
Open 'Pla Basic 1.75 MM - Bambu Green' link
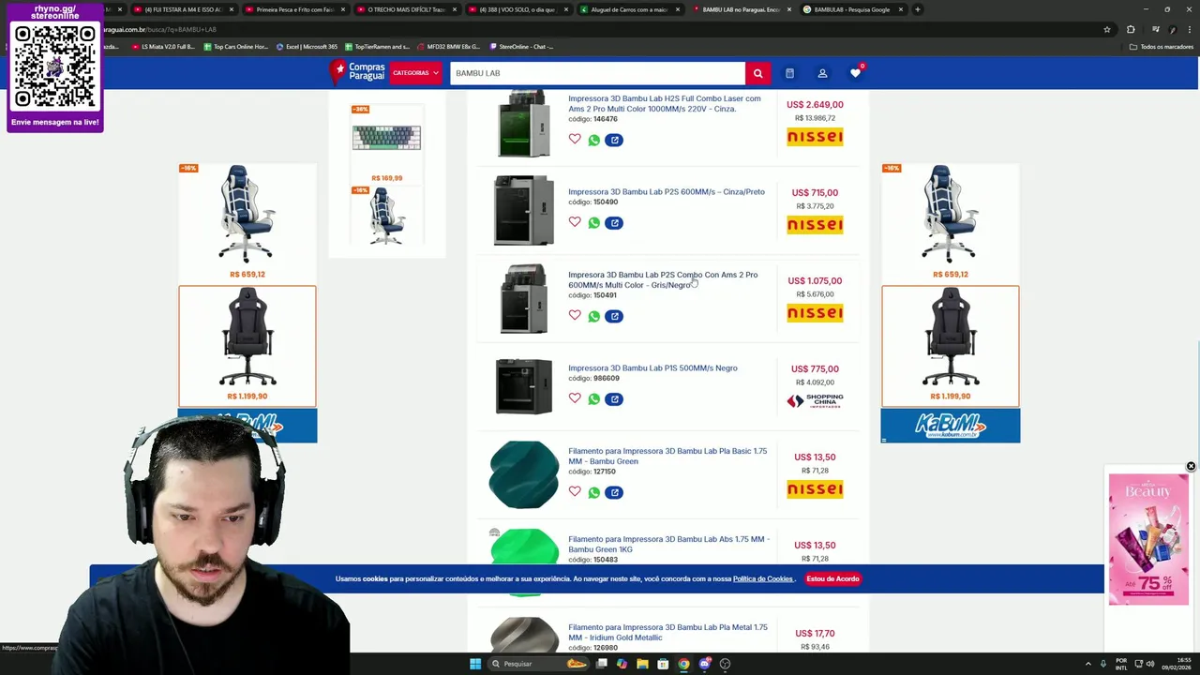pos(667,456)
